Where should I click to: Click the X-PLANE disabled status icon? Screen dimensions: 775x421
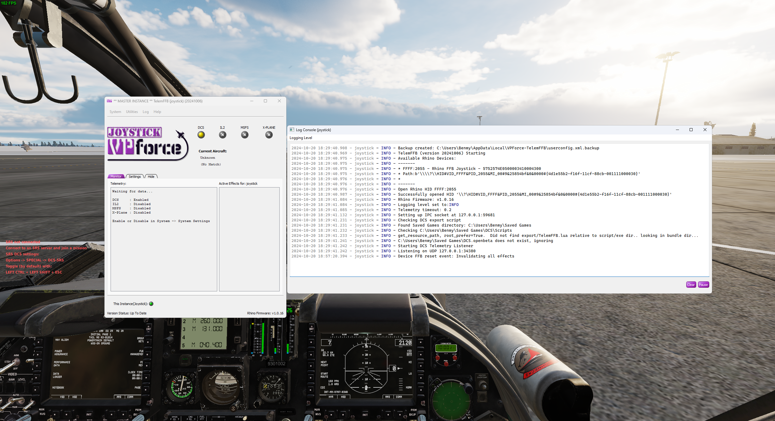coord(269,135)
